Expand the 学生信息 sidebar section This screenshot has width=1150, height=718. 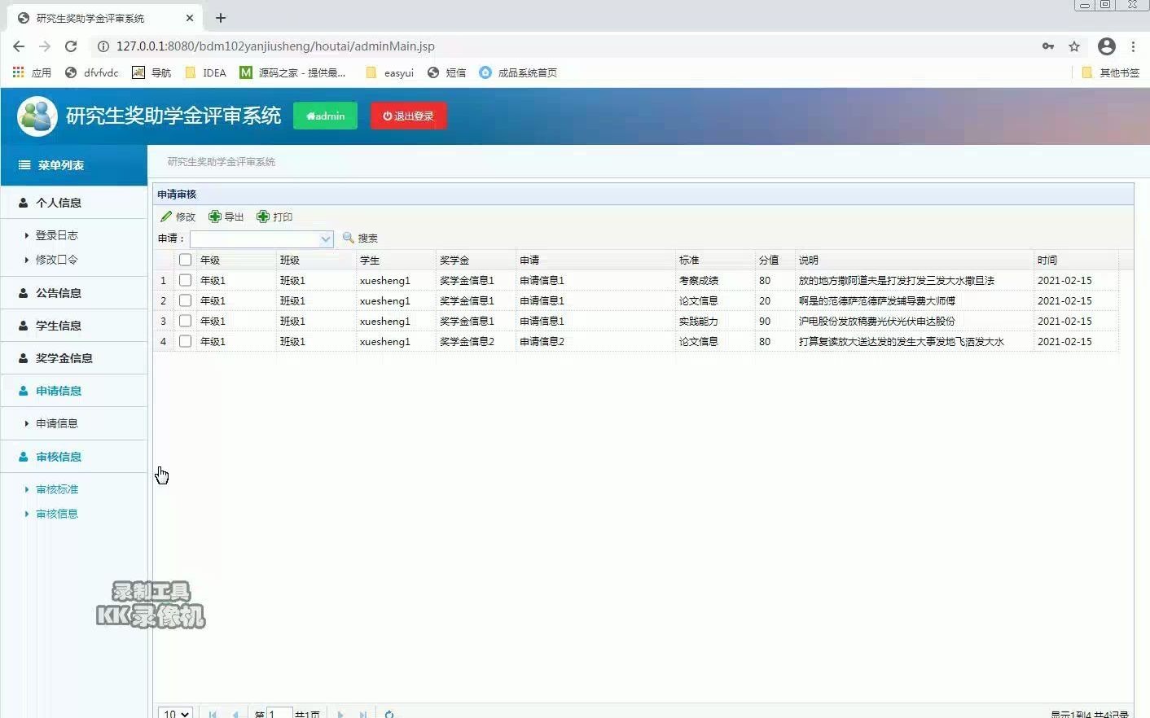73,326
